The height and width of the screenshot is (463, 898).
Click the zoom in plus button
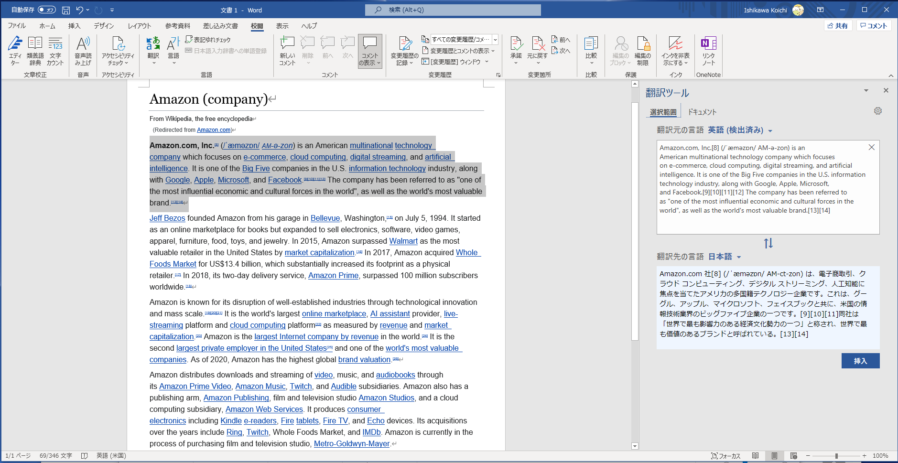pyautogui.click(x=864, y=456)
